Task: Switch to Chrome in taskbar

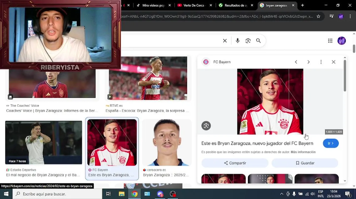Action: pyautogui.click(x=134, y=194)
